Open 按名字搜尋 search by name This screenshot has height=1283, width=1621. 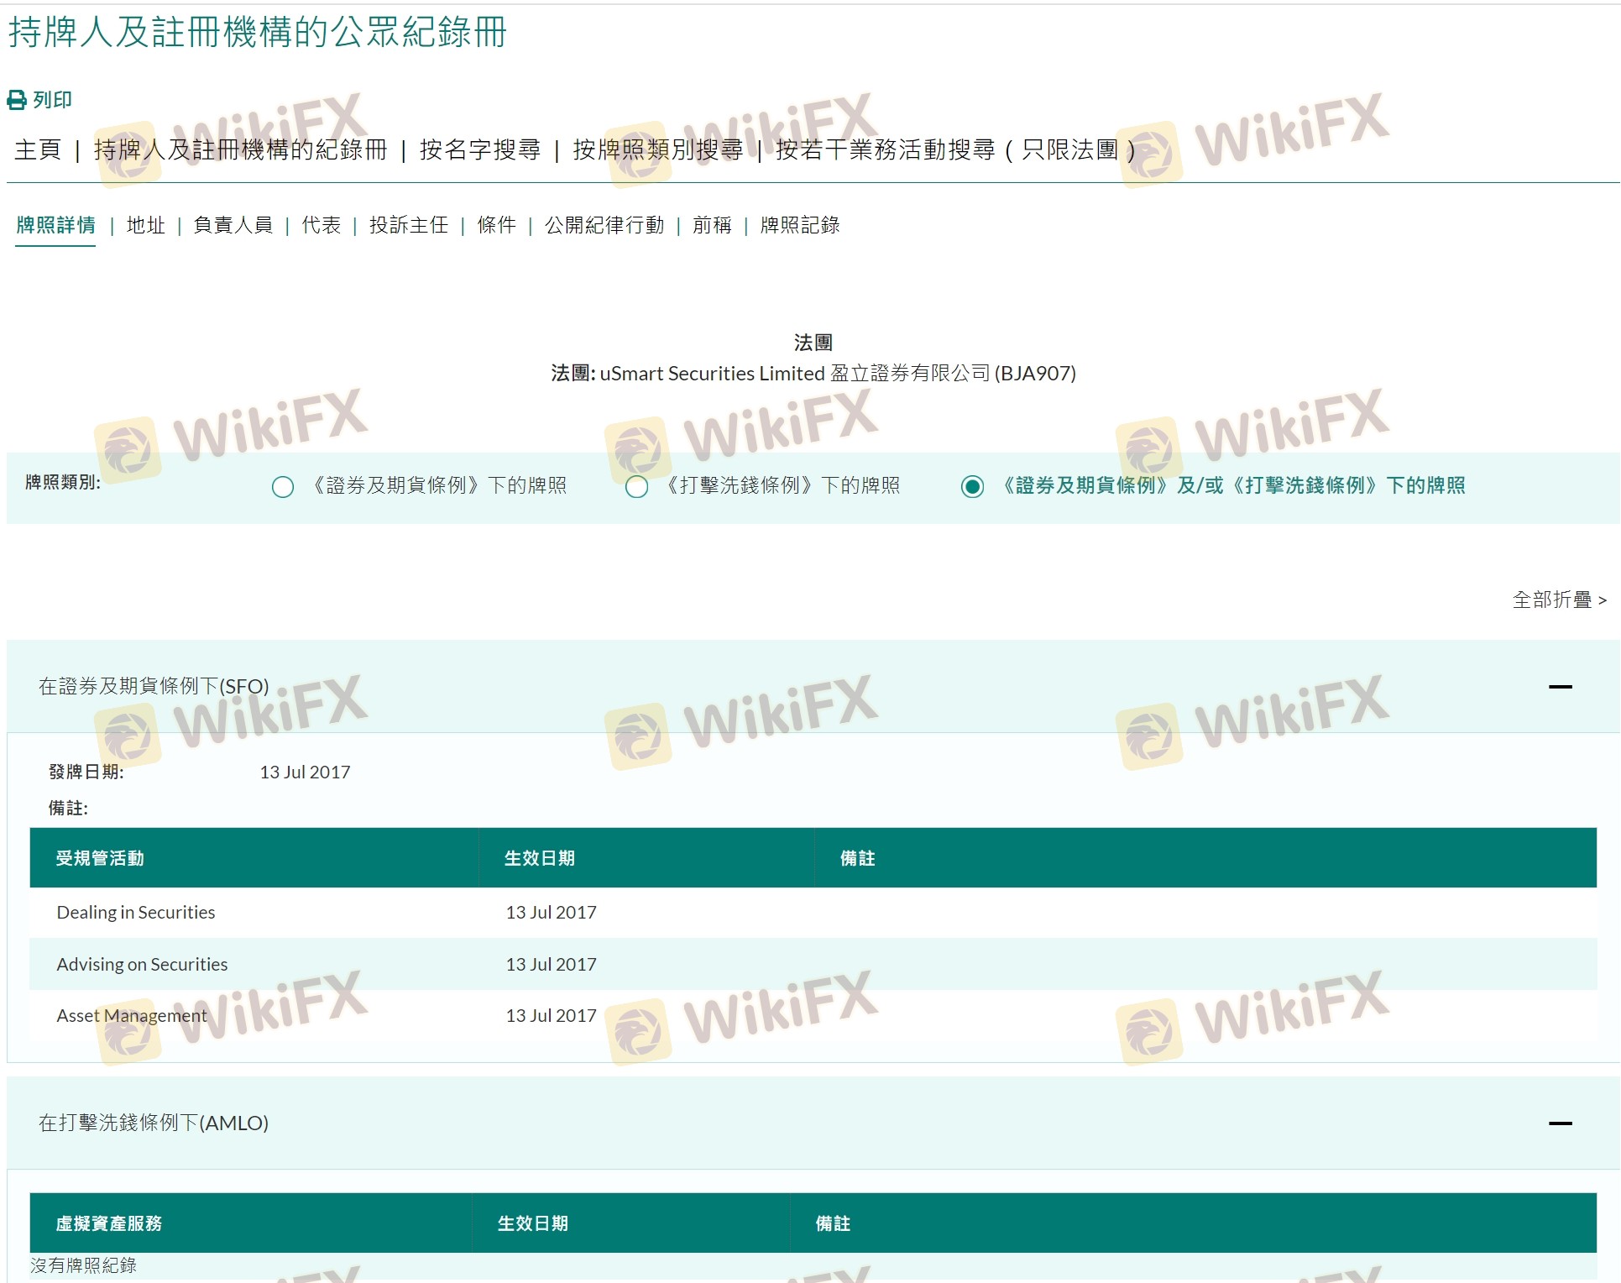(480, 150)
